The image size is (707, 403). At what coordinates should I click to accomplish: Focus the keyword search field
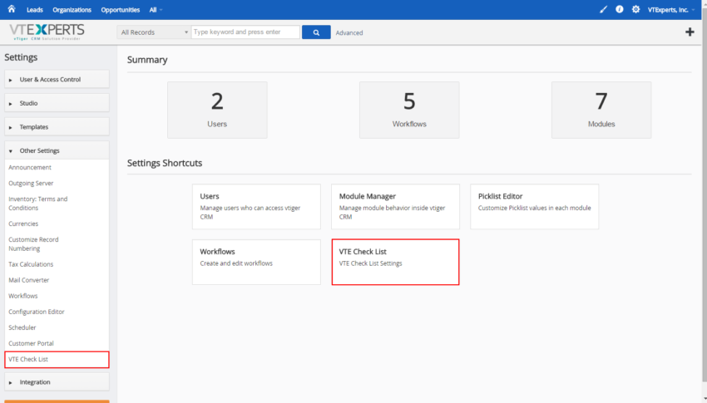click(245, 32)
